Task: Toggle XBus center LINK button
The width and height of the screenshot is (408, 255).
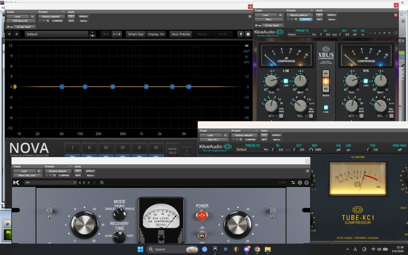Action: (326, 107)
